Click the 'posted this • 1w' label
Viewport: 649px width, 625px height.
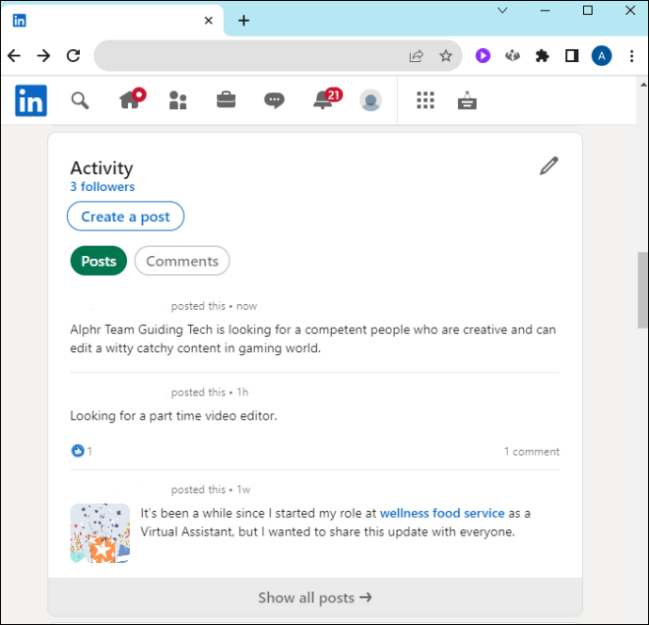(x=211, y=489)
